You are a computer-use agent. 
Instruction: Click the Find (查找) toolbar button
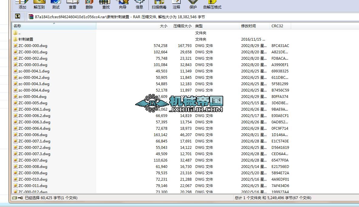106,5
